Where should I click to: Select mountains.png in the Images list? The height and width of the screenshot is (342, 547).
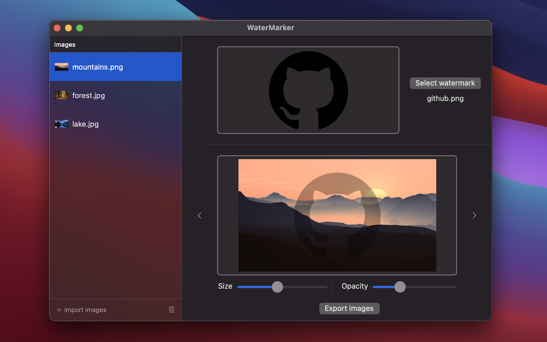pos(115,67)
